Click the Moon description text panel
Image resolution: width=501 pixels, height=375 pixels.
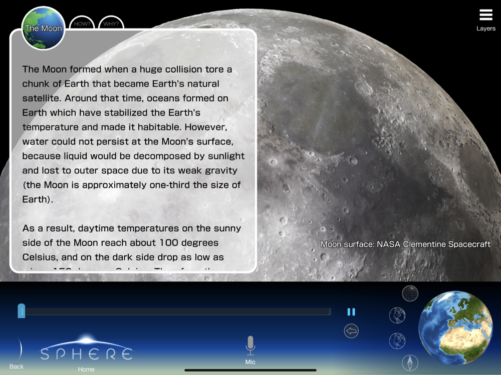click(x=133, y=151)
